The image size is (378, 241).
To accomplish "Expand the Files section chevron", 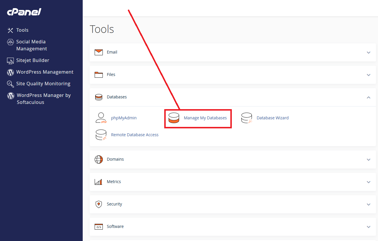I will tap(369, 75).
